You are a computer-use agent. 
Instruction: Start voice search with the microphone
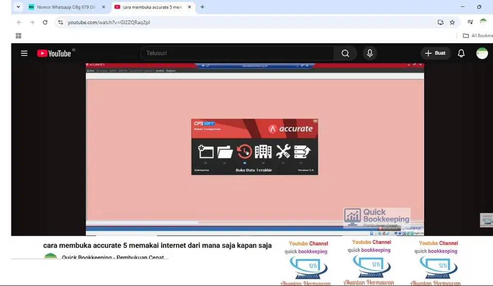(x=370, y=53)
